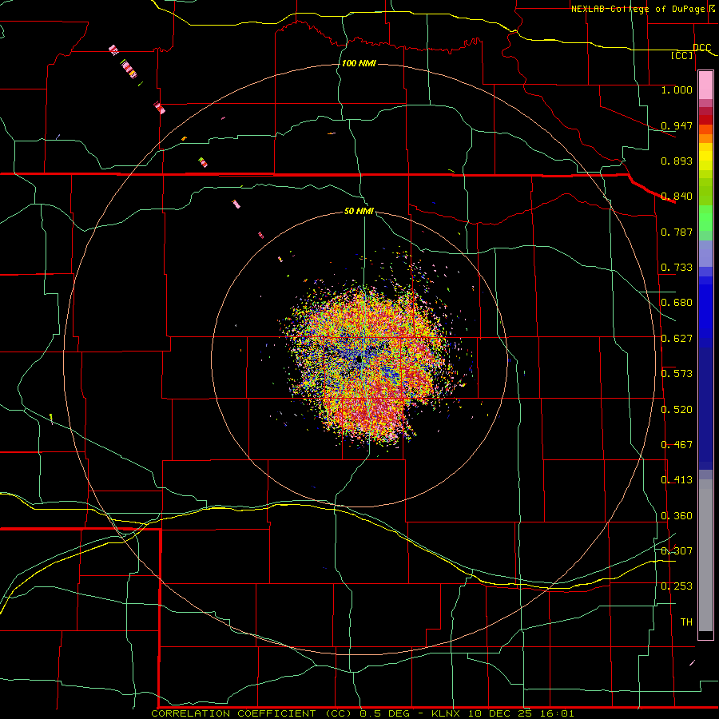
Task: Click the 0.787 legend value
Action: click(677, 232)
